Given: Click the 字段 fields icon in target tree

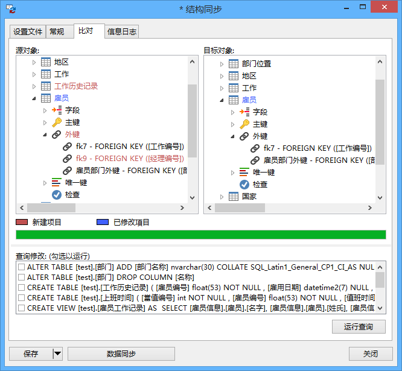Looking at the screenshot, I should [244, 112].
